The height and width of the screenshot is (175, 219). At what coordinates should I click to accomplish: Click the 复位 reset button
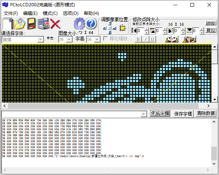[211, 30]
